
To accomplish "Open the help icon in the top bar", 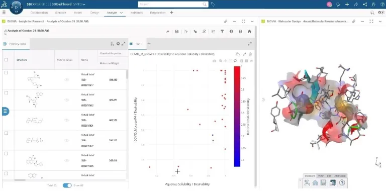I will [382, 4].
